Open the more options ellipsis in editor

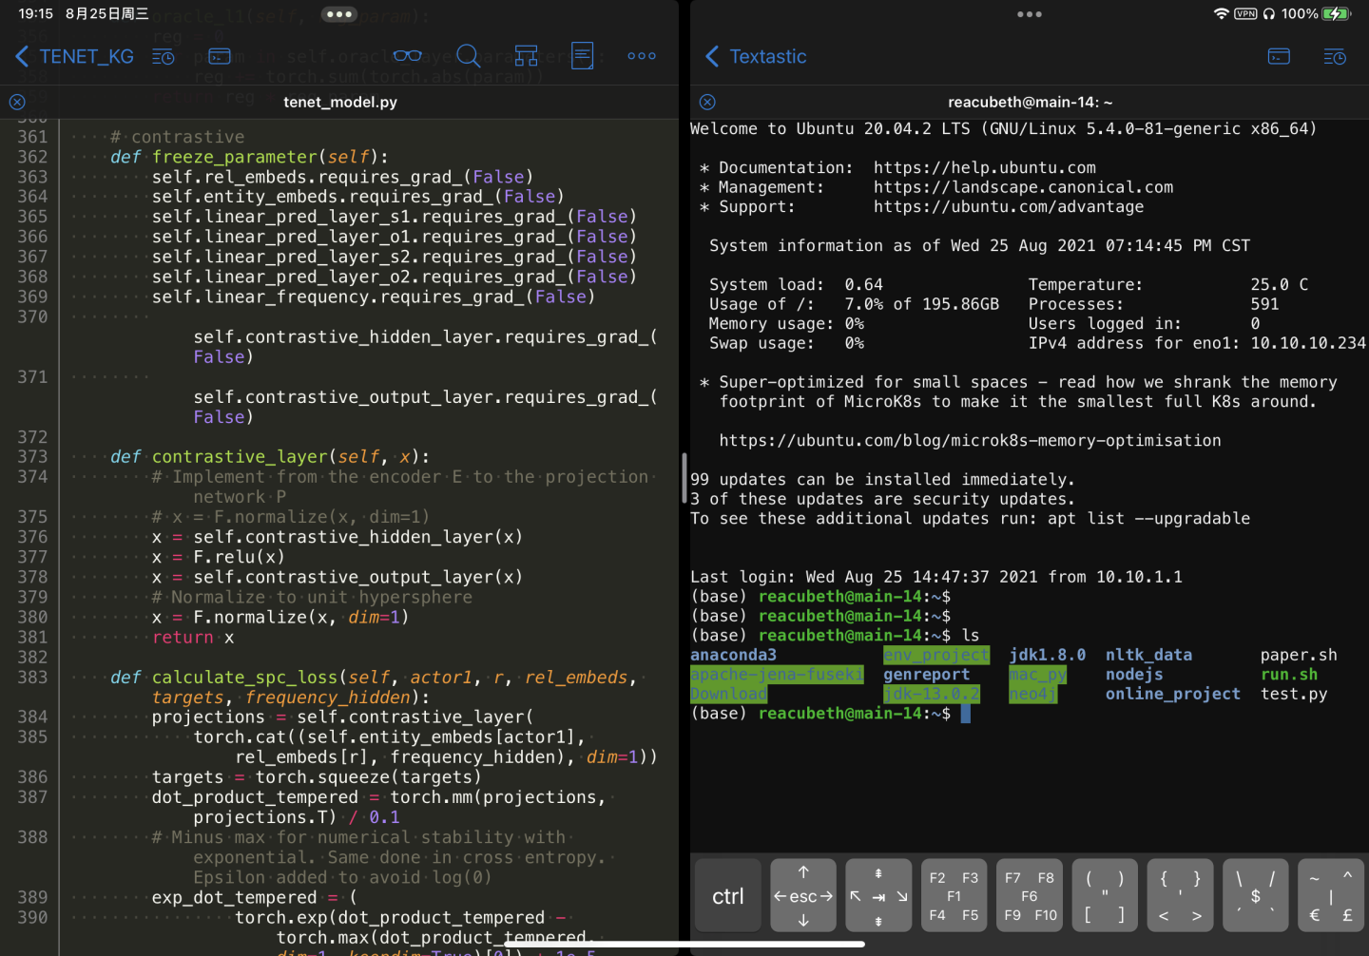click(x=642, y=56)
